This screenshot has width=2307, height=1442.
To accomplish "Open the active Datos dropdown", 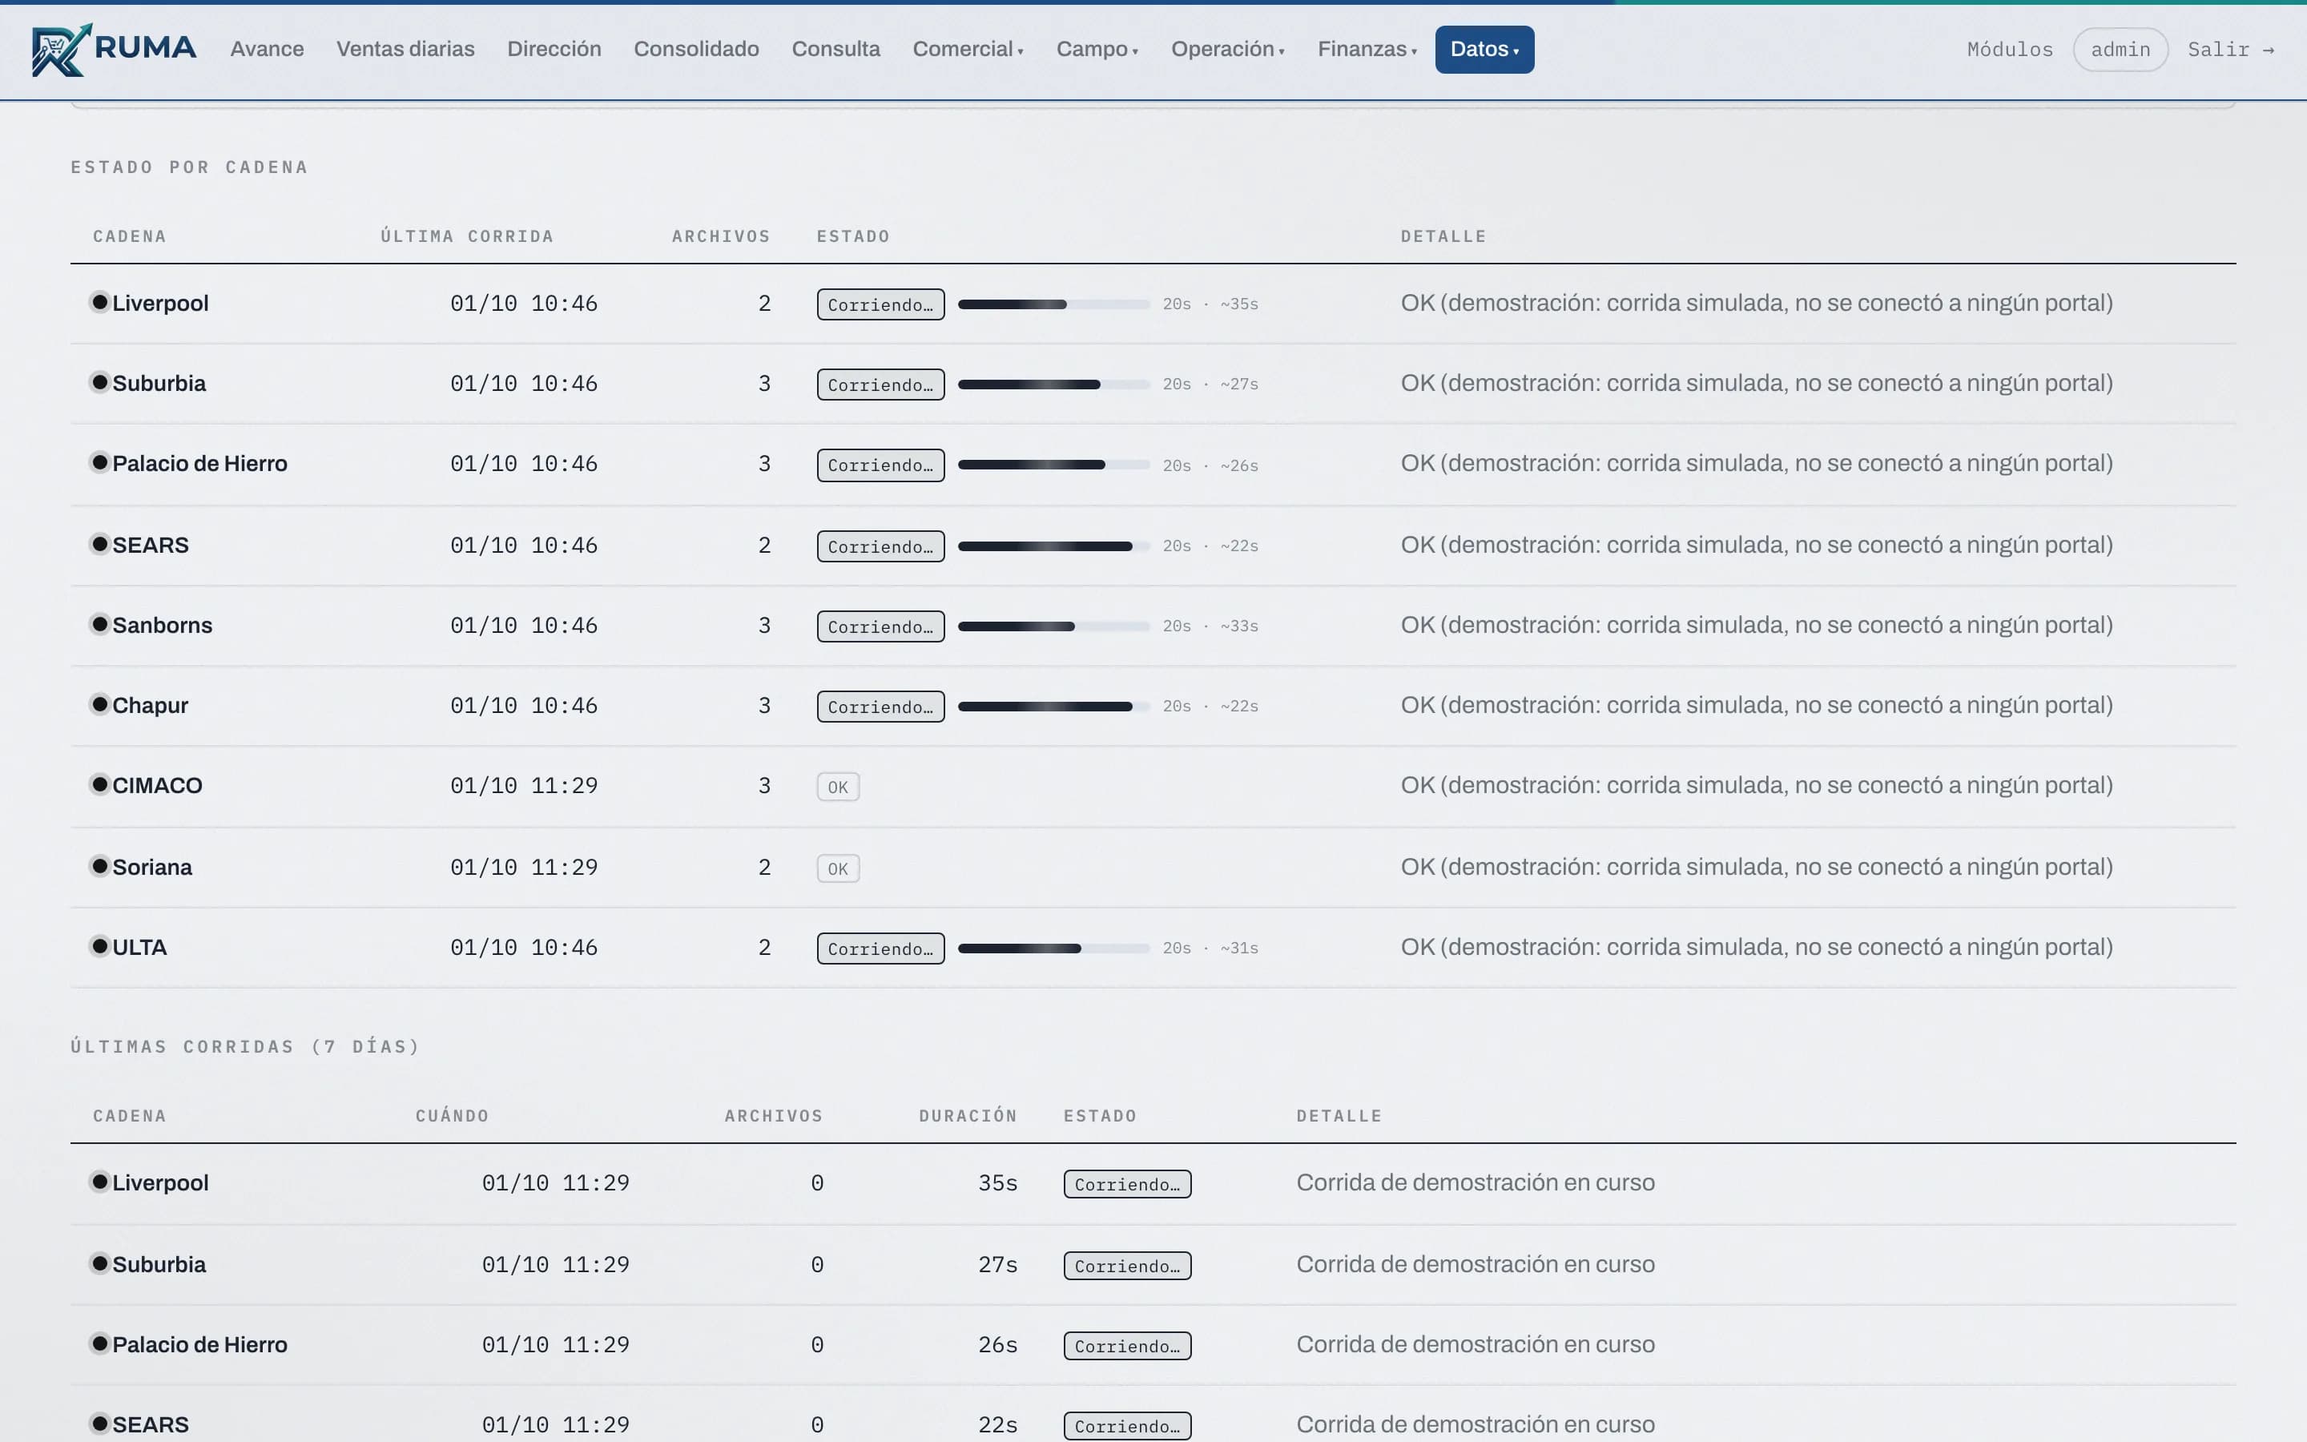I will [1484, 50].
